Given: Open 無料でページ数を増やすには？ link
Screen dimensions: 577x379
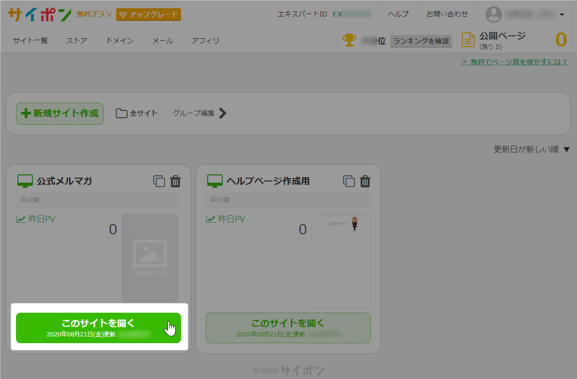Looking at the screenshot, I should point(515,62).
